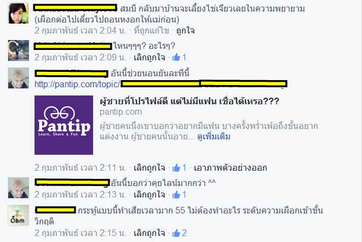Click the 2:04 comment timestamp
This screenshot has height=242, width=362.
(81, 31)
